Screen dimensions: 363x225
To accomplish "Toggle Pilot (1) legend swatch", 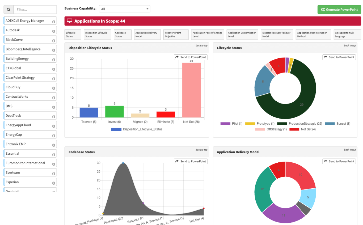I will coord(225,124).
